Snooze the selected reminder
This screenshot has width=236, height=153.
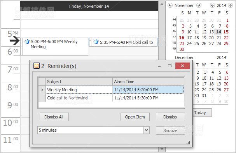pos(170,130)
